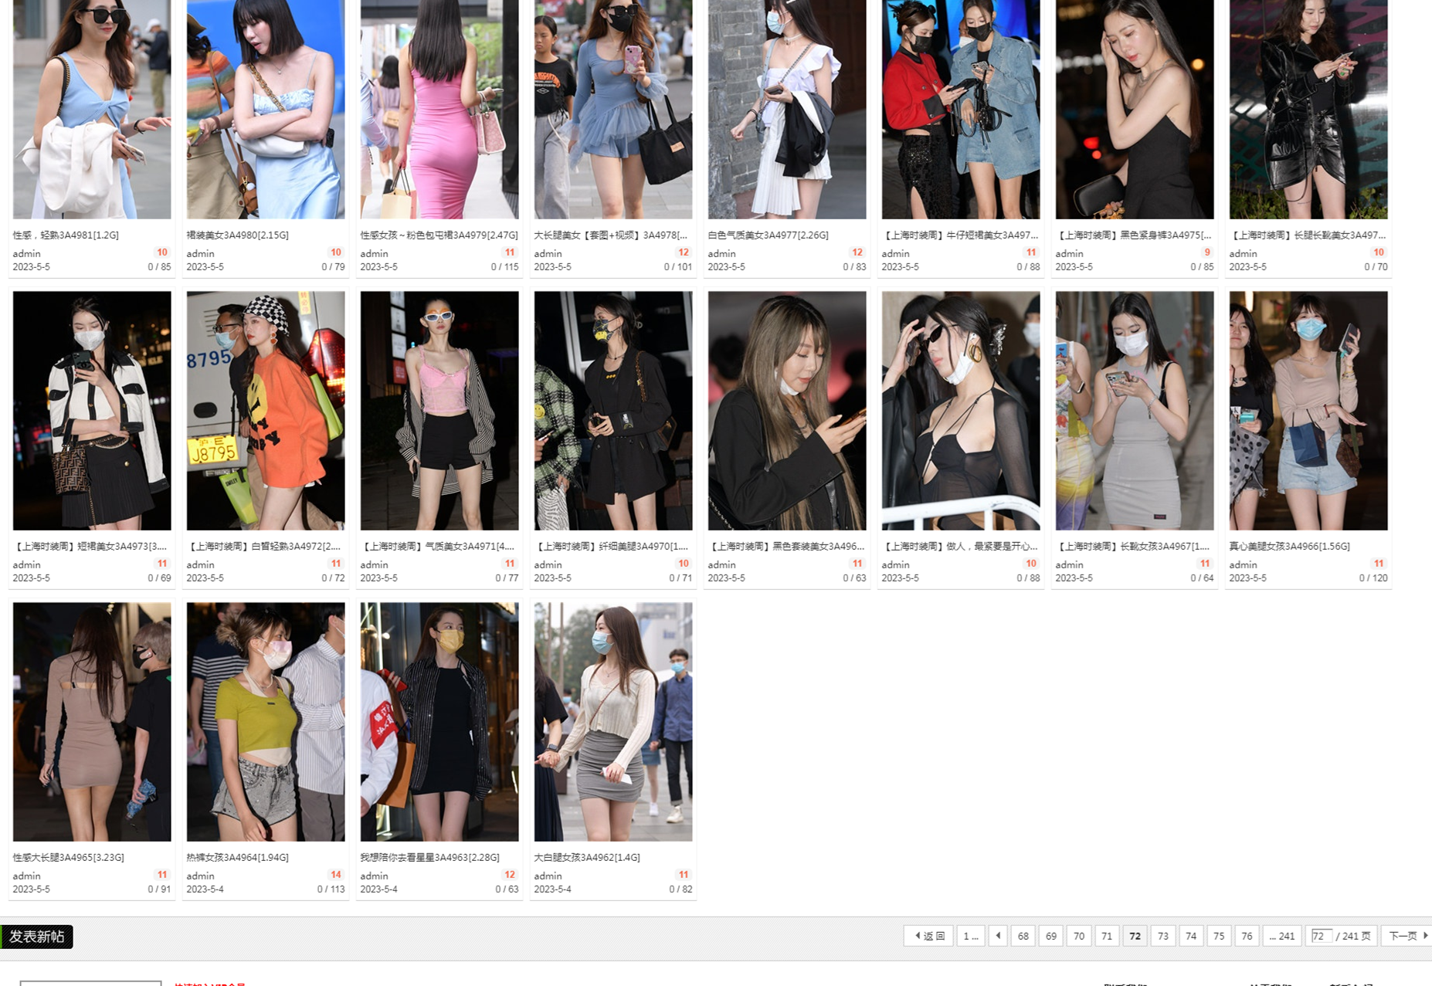Click thumbnail of 裙装美女3A4980 post
The image size is (1432, 986).
pyautogui.click(x=266, y=109)
